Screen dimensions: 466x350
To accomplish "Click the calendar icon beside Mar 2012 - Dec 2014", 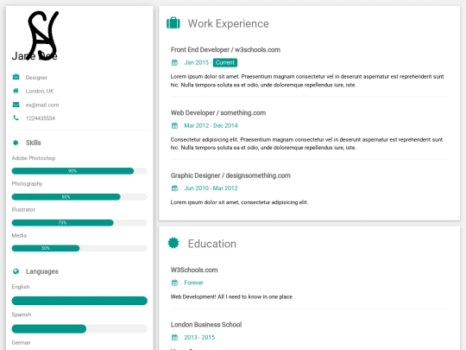I will (174, 125).
